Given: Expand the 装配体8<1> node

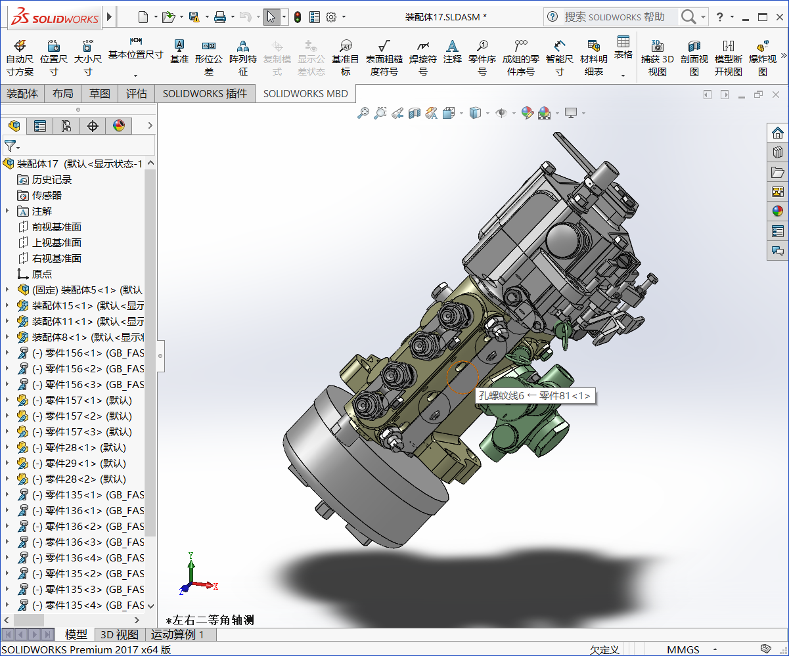Looking at the screenshot, I should pyautogui.click(x=7, y=337).
